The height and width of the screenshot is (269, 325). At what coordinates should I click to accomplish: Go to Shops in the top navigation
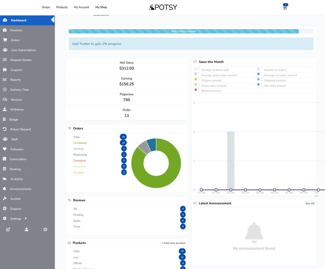(x=46, y=7)
